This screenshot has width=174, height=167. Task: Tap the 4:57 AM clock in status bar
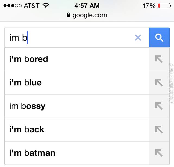[x=87, y=6]
